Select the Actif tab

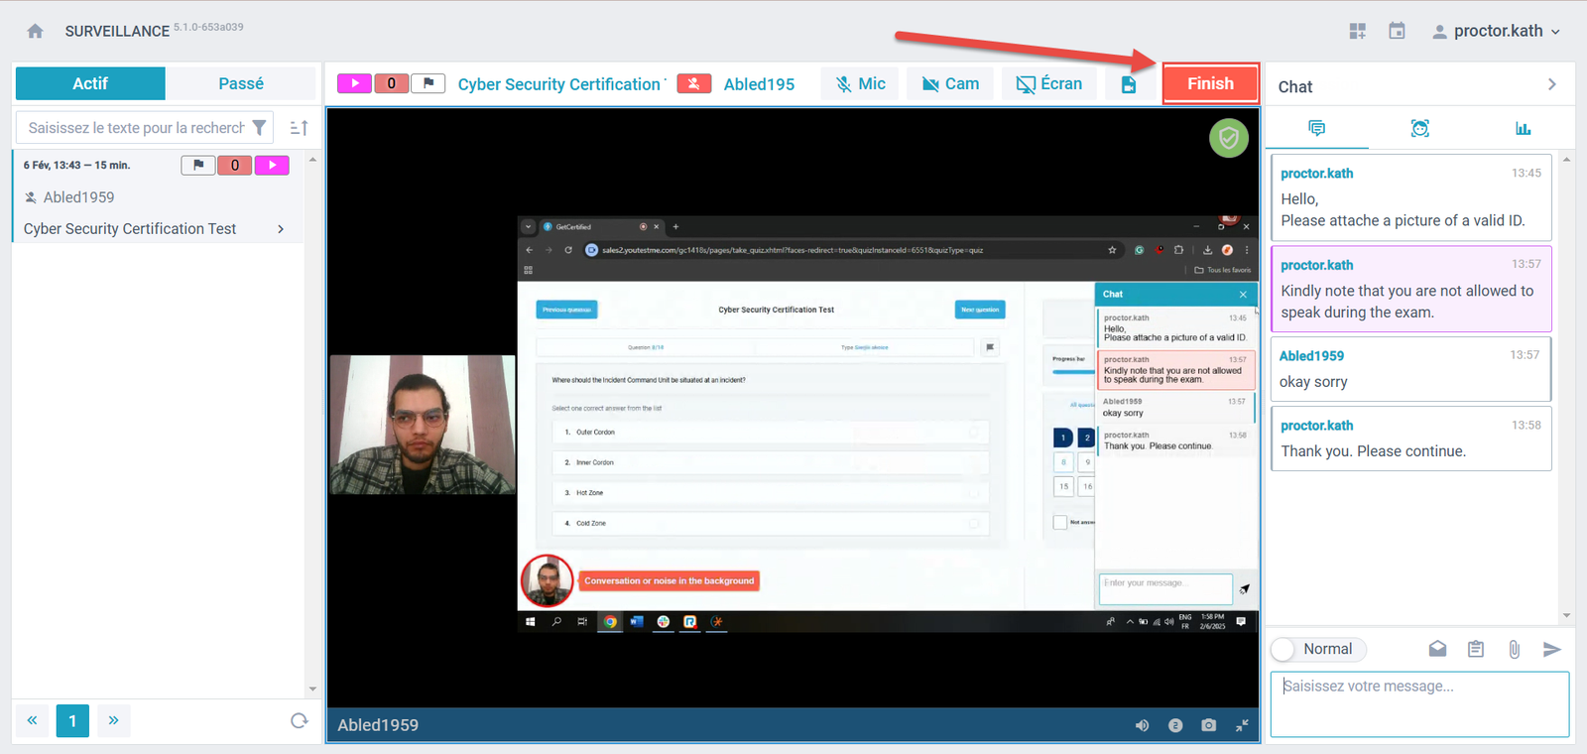click(90, 84)
